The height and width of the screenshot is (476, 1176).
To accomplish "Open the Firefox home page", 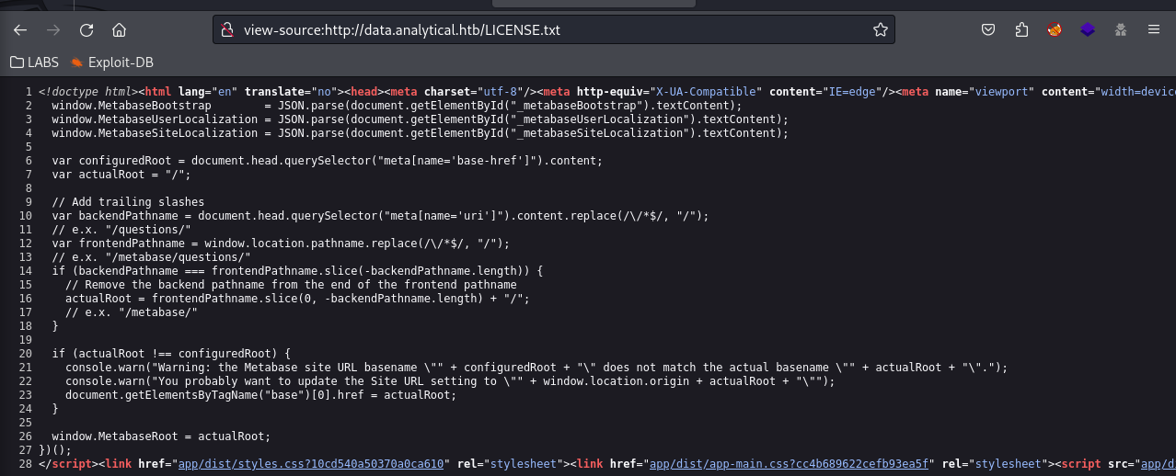I will 119,29.
